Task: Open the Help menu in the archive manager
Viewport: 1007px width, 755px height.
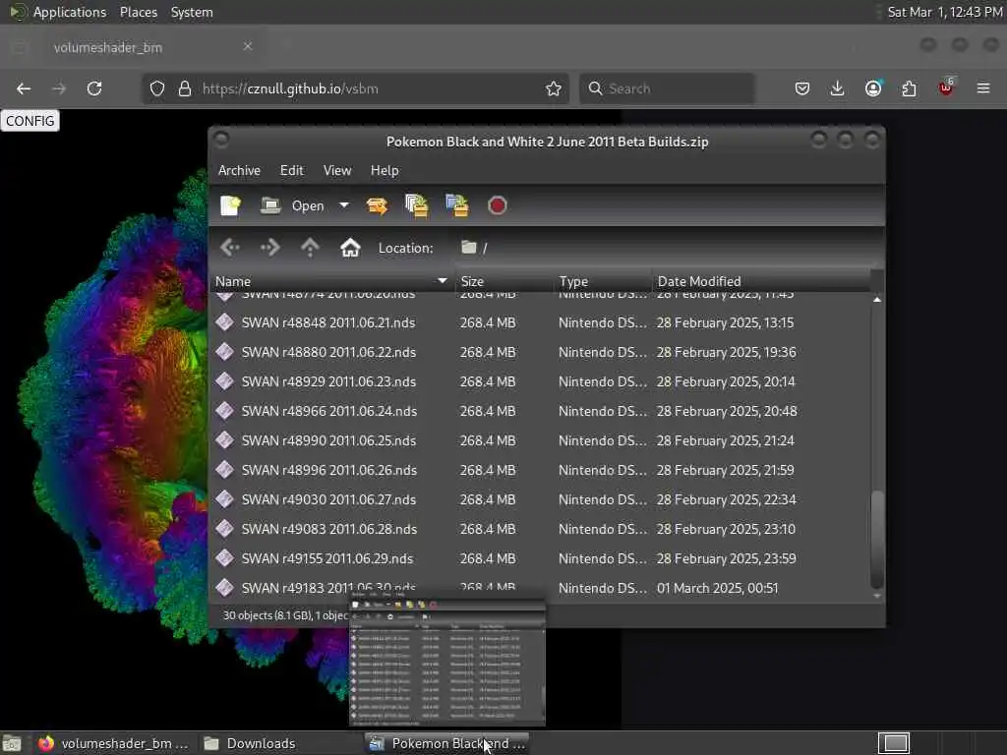Action: pyautogui.click(x=385, y=170)
